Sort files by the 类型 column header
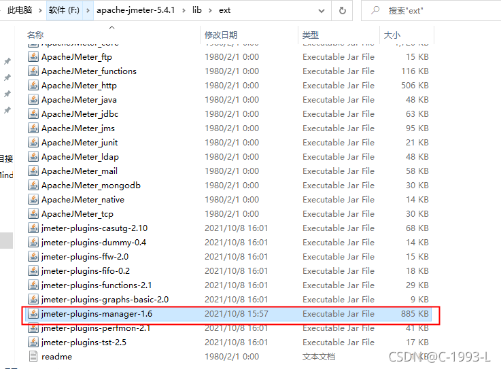The height and width of the screenshot is (369, 501). (311, 35)
